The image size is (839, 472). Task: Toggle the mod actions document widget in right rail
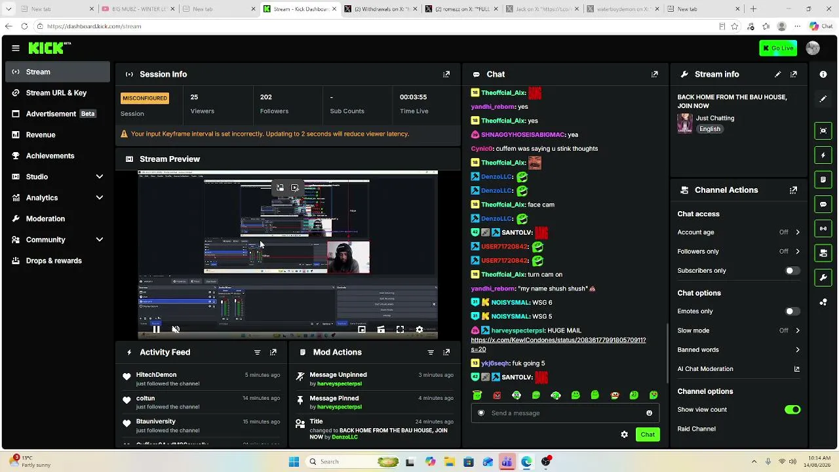pos(823,180)
